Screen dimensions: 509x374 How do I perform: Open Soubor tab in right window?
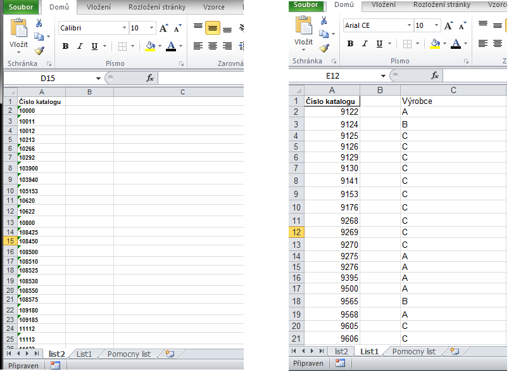point(306,5)
